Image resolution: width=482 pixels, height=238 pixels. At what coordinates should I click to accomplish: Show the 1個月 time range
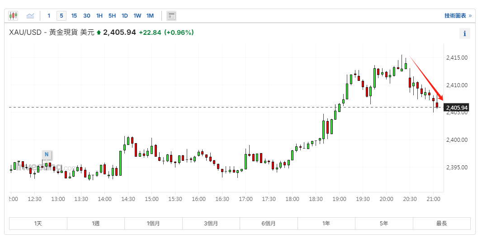tap(153, 224)
